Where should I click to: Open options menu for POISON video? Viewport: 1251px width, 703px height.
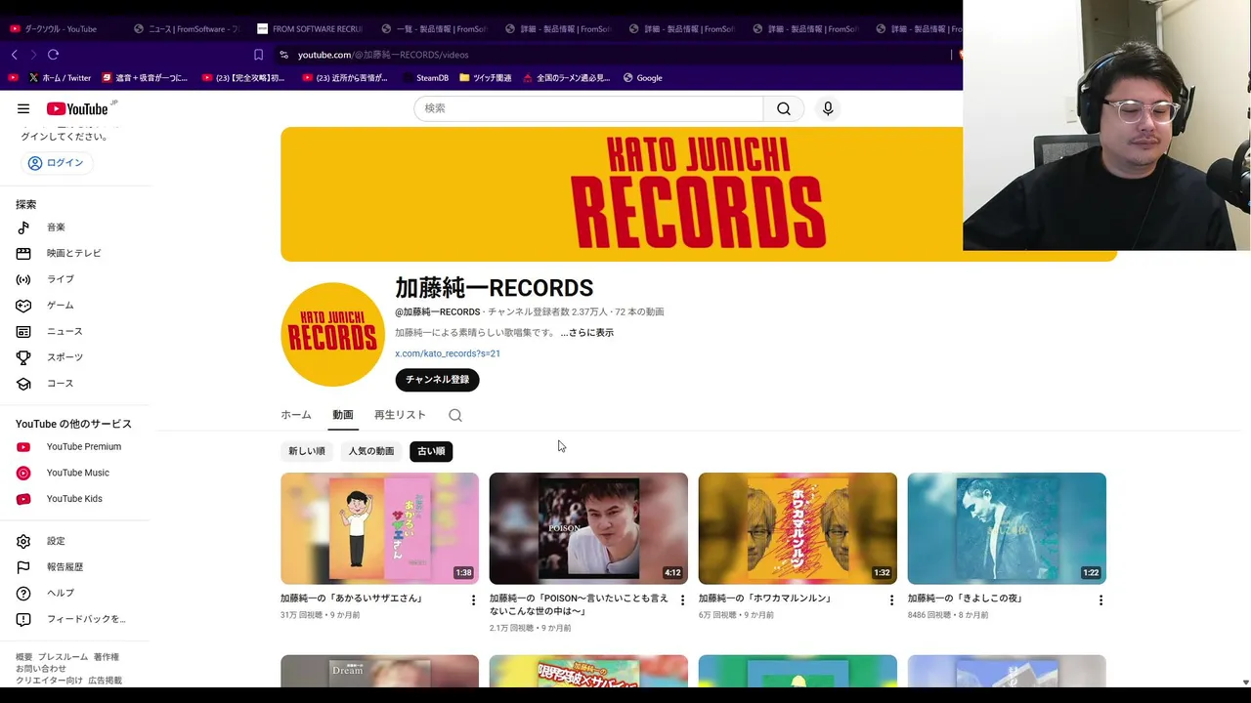(x=682, y=600)
